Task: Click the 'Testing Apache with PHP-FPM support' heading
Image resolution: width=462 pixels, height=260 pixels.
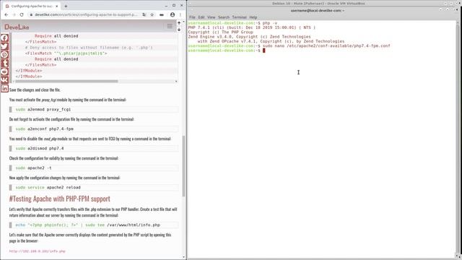Action: pos(59,199)
